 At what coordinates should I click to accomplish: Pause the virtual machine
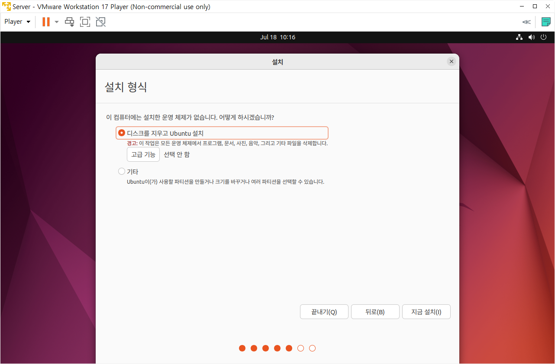click(x=46, y=22)
